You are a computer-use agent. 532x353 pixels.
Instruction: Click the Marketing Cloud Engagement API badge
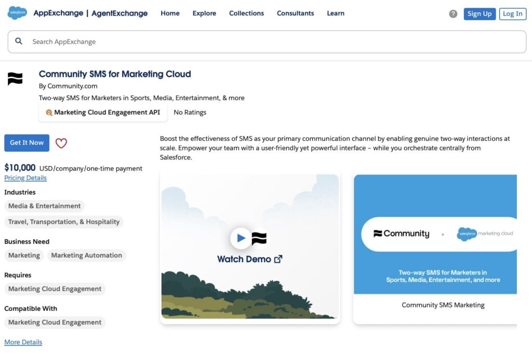pos(103,113)
